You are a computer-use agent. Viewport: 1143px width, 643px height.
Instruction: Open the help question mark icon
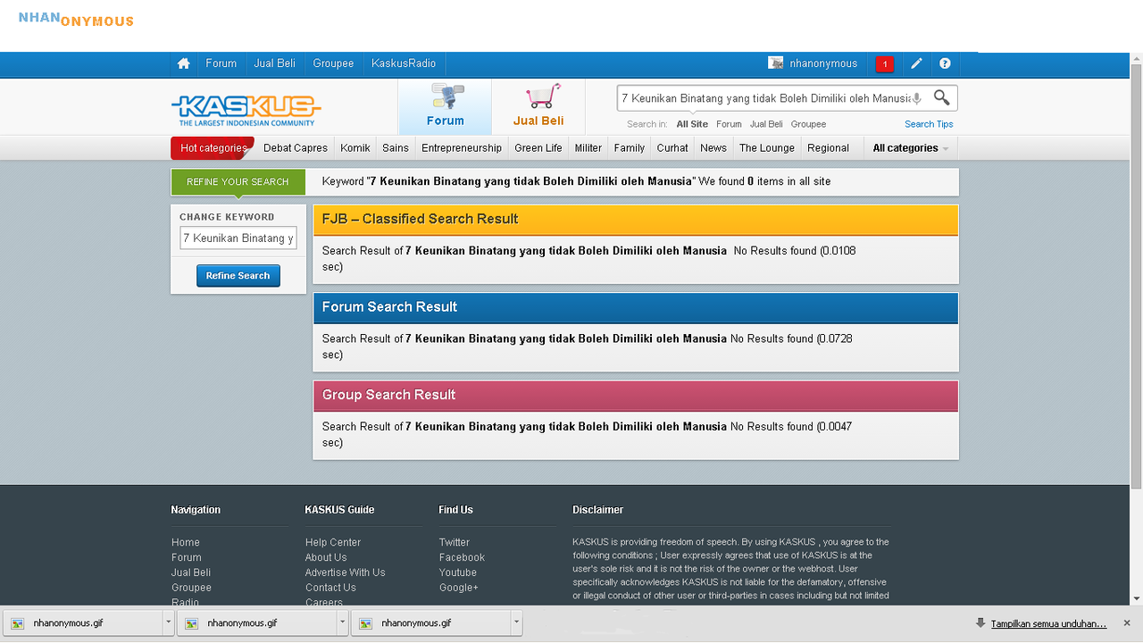click(x=945, y=63)
